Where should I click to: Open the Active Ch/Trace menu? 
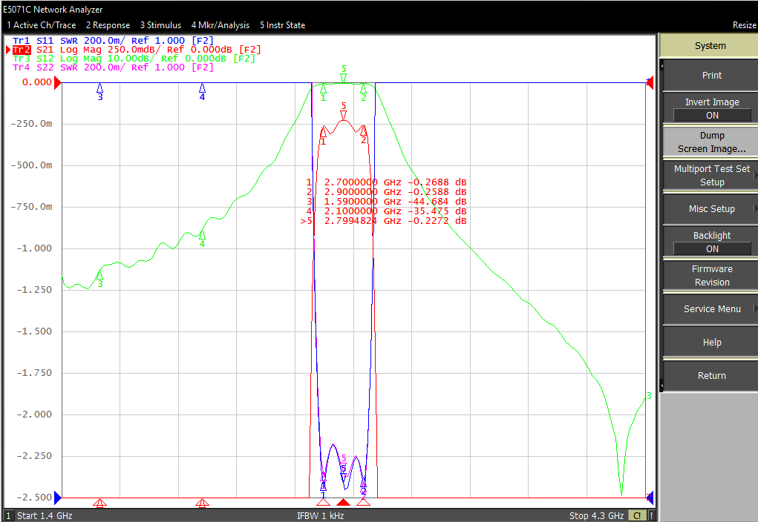pyautogui.click(x=41, y=25)
